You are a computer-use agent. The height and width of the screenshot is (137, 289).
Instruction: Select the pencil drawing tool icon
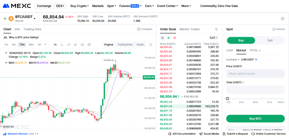point(69,44)
